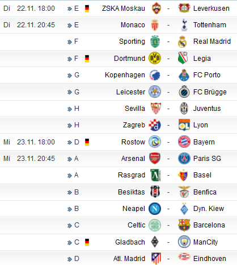
Task: Click the Napoli N logo
Action: (155, 209)
